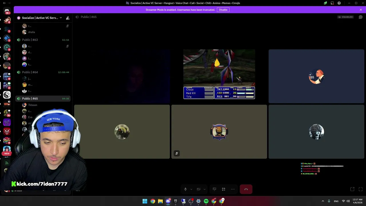Open the taskbar volume control
366x206 pixels.
tap(348, 201)
